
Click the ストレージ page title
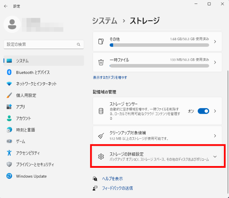click(145, 21)
